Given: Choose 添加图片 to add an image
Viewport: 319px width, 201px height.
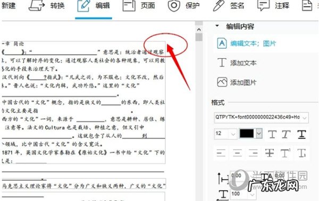Looking at the screenshot, I should tap(243, 83).
